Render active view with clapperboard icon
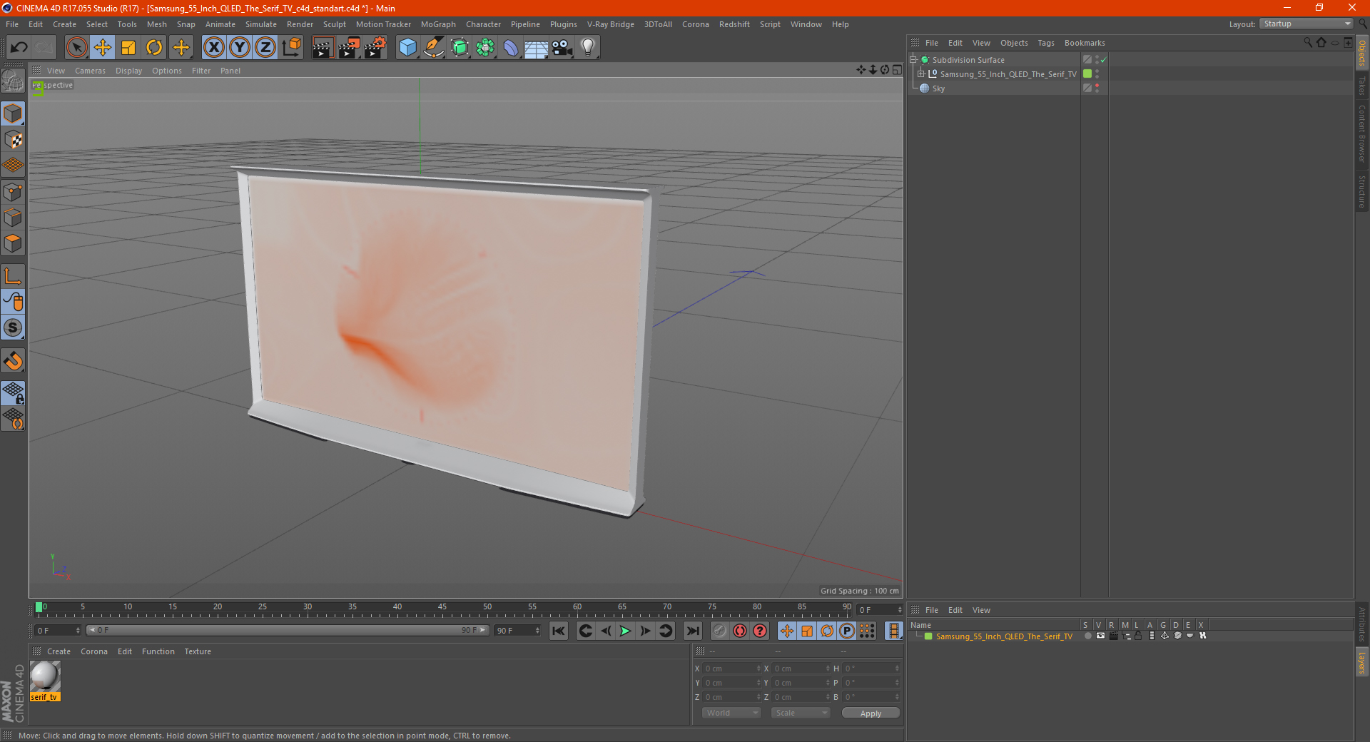Viewport: 1370px width, 742px height. pyautogui.click(x=323, y=48)
